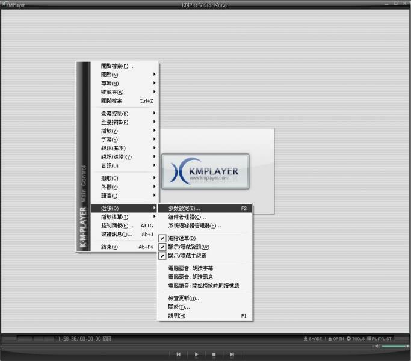Mute using the speaker volume icon
This screenshot has height=361, width=411.
pos(378,347)
